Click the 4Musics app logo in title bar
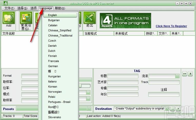 6,3
